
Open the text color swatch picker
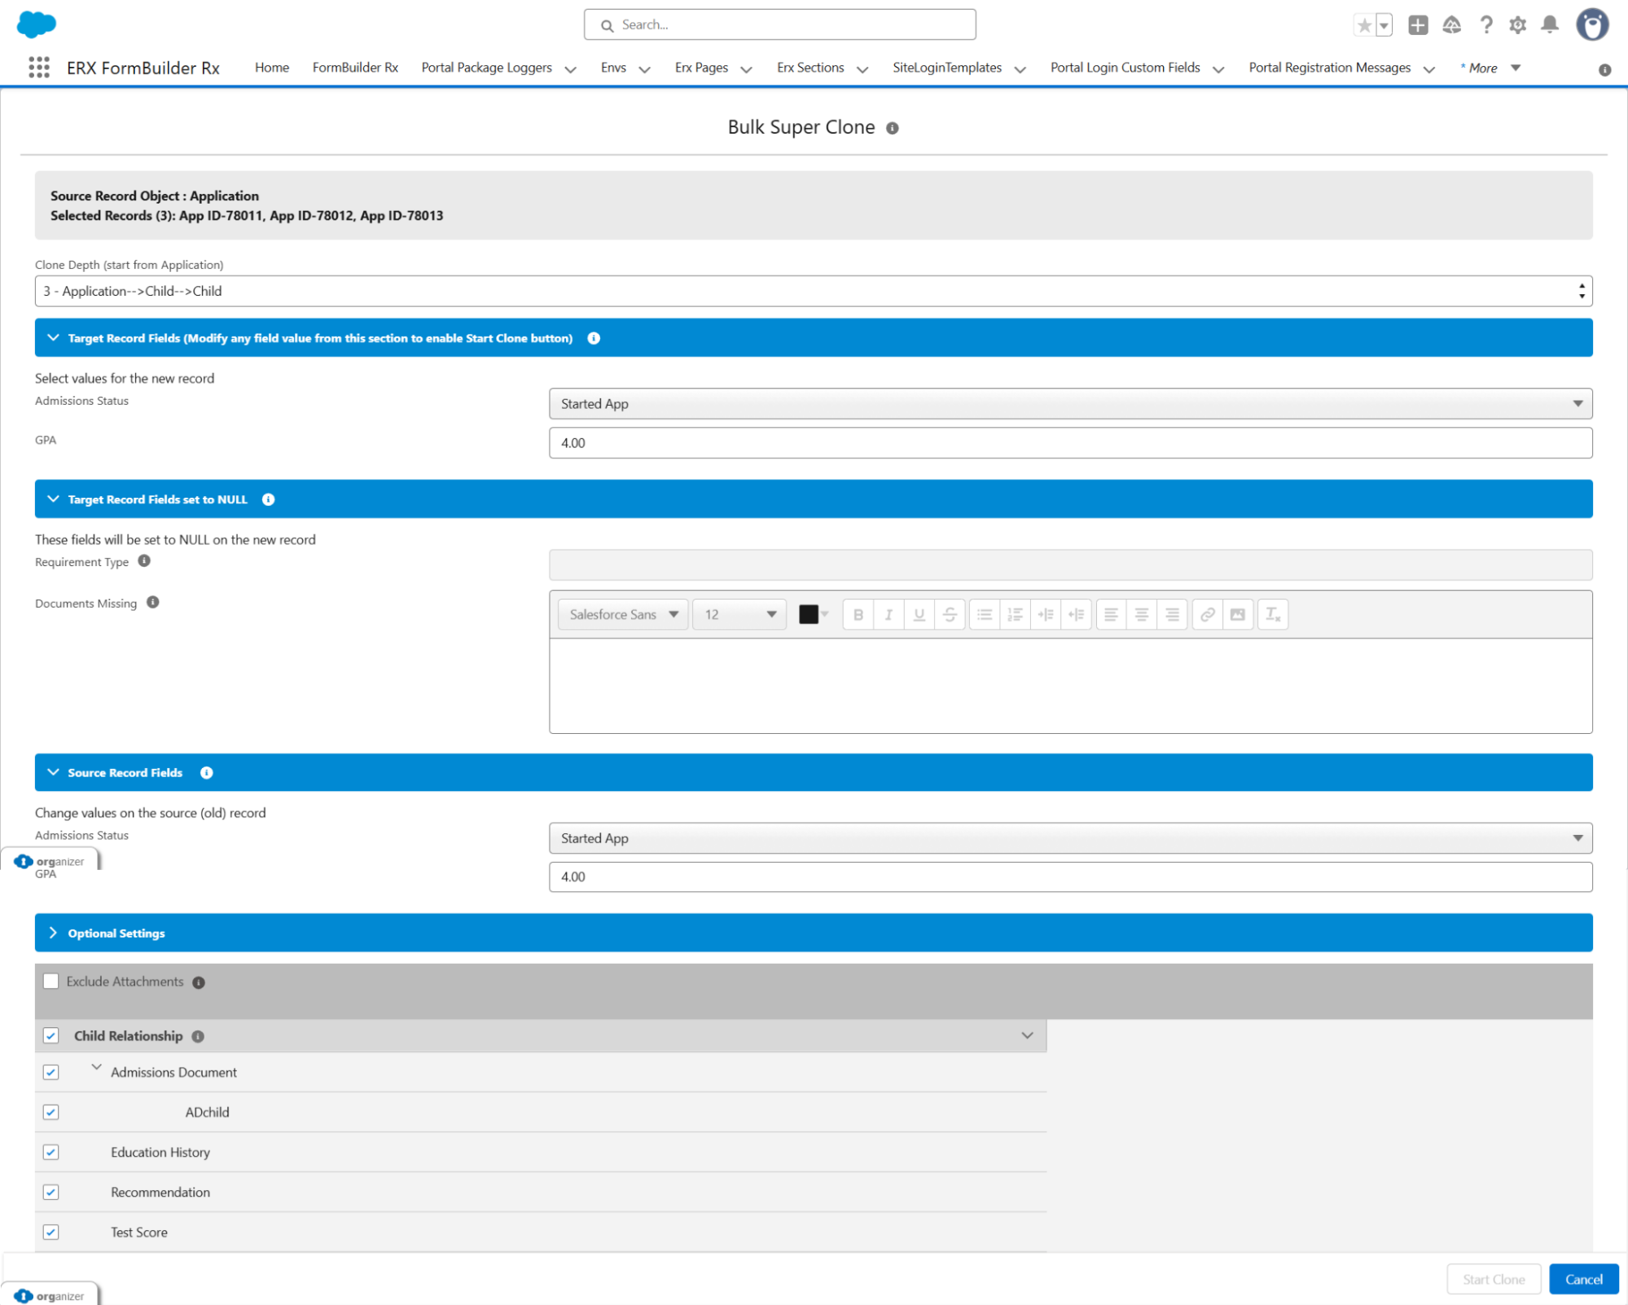point(813,615)
